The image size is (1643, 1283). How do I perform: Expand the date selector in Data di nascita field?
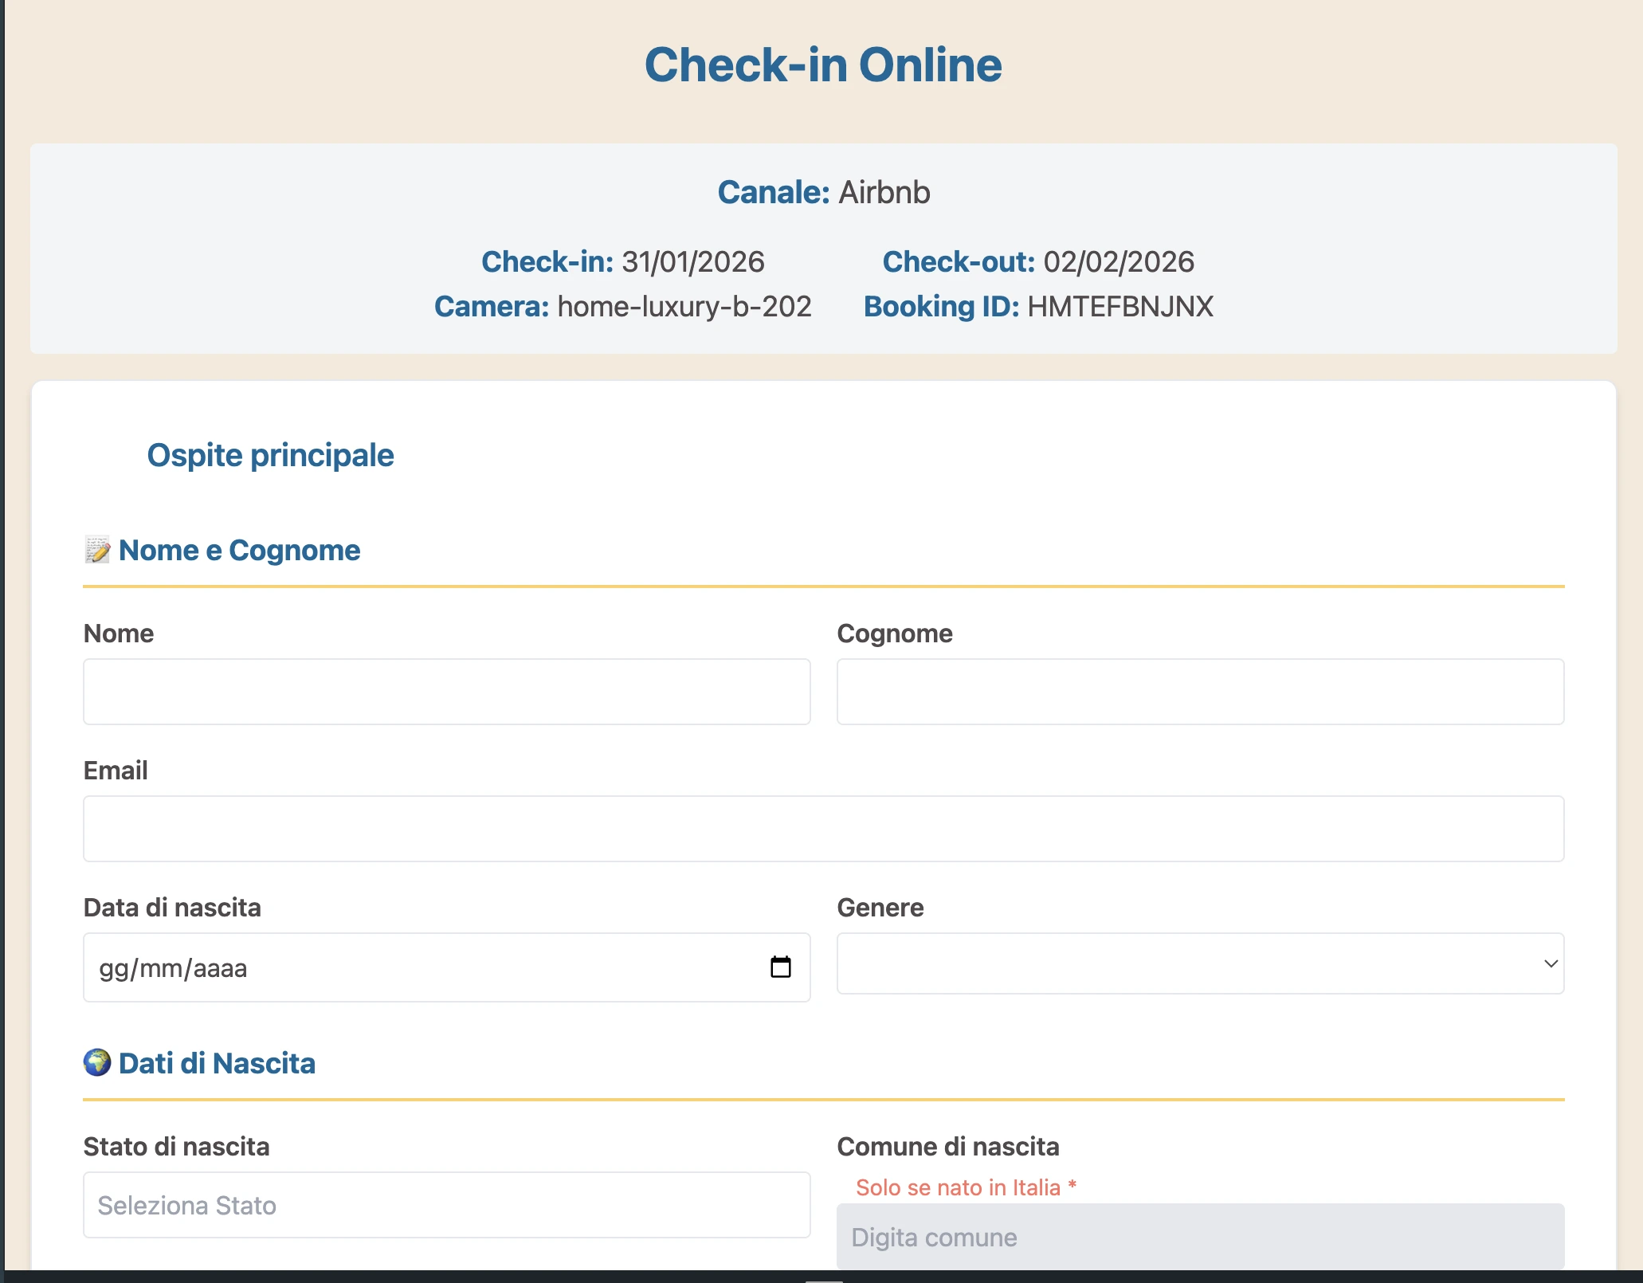point(781,967)
